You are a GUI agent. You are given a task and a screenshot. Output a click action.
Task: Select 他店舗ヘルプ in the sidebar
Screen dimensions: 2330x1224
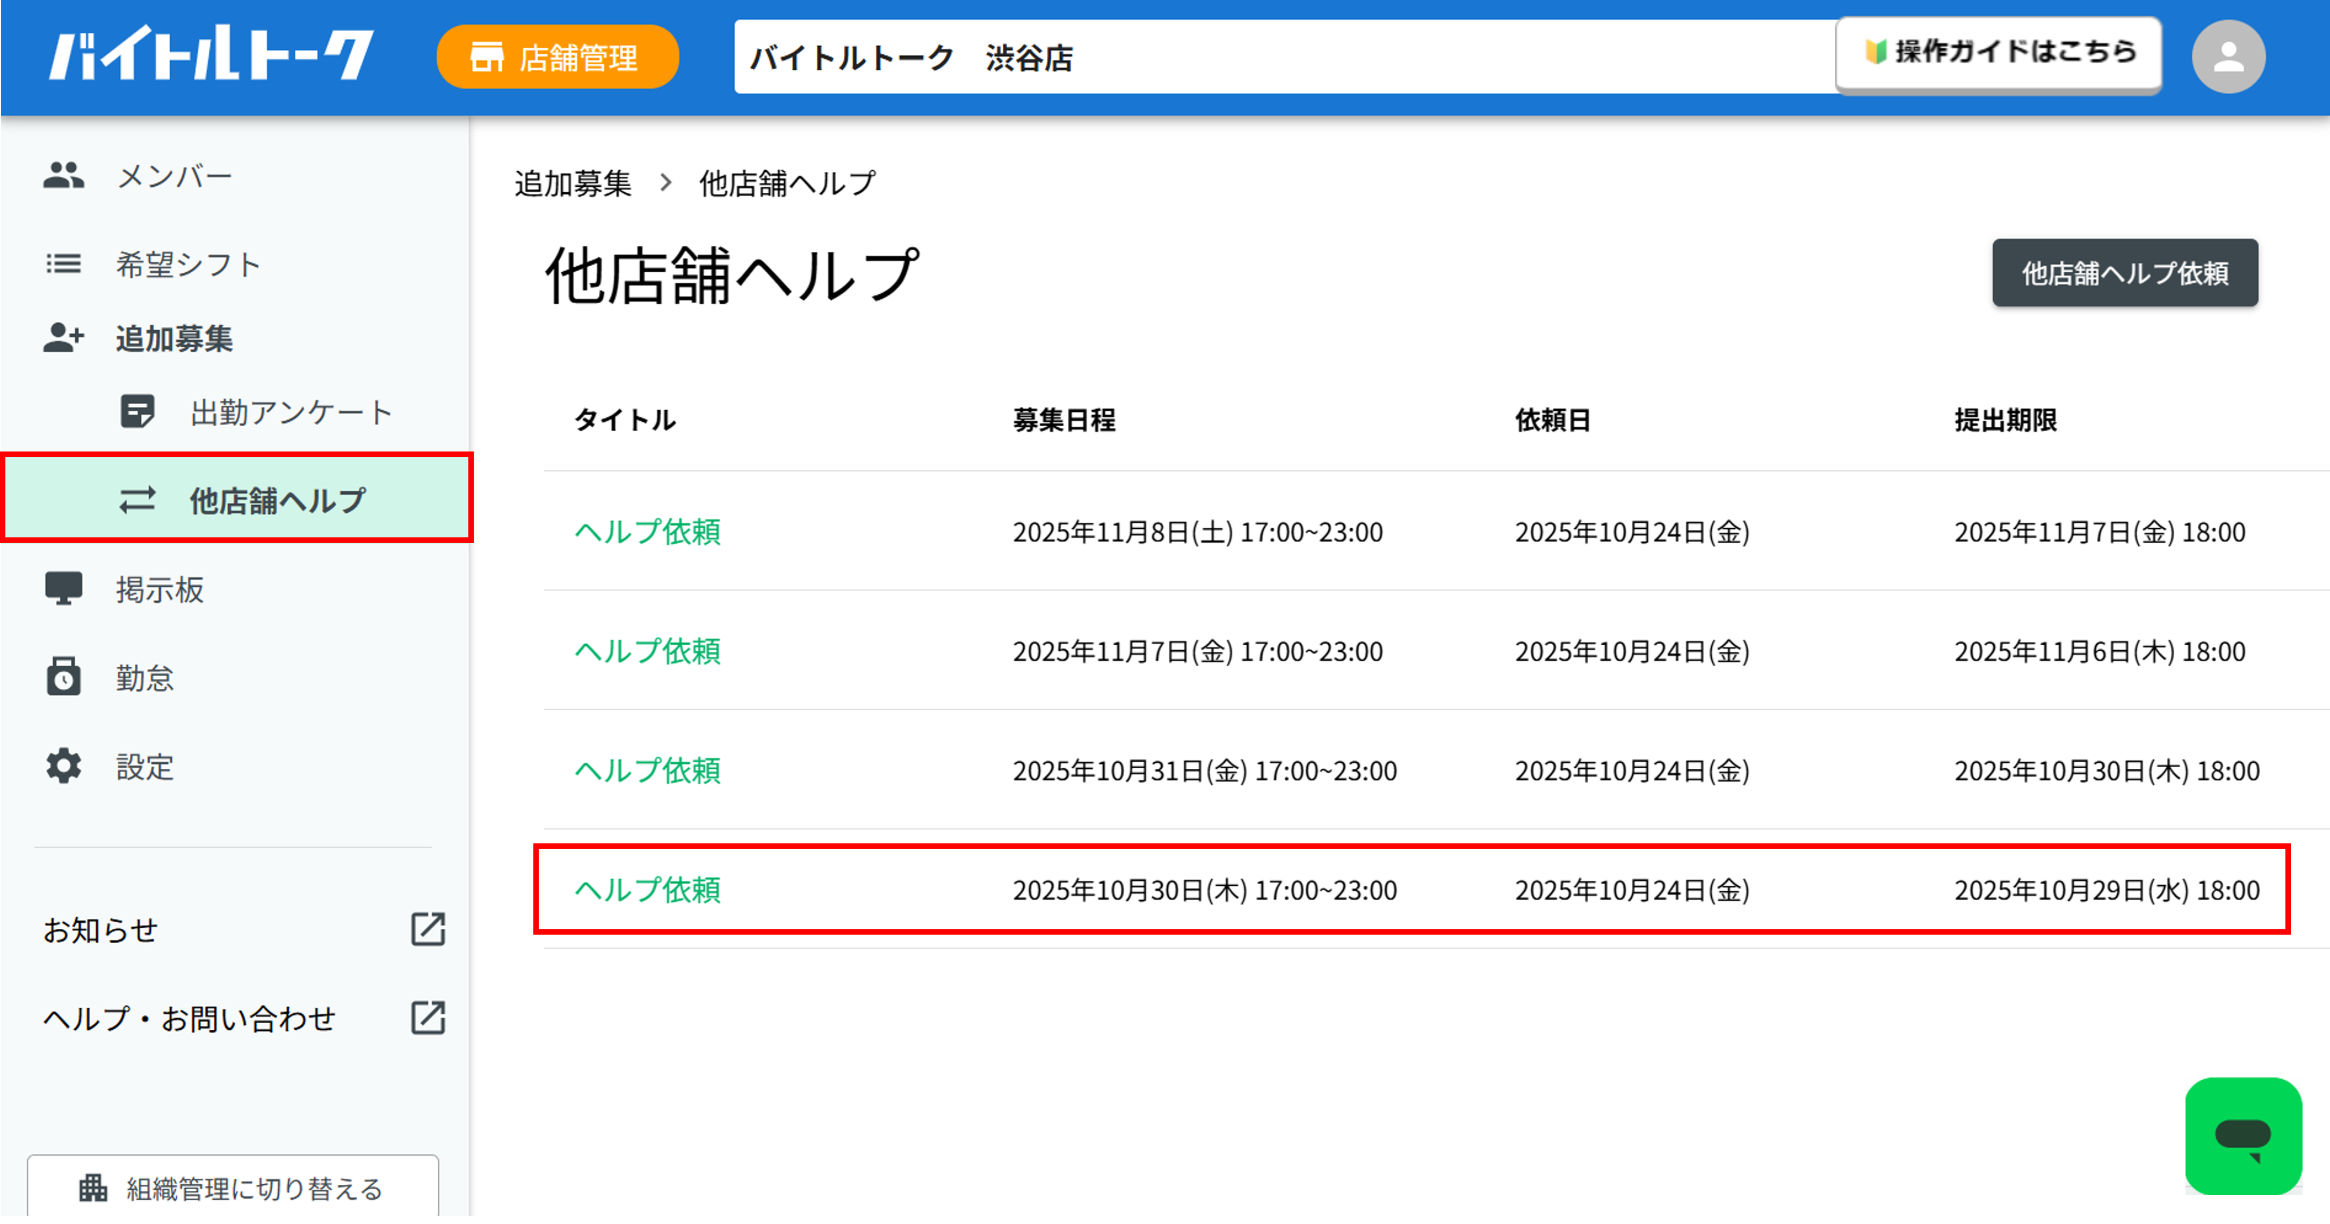pyautogui.click(x=237, y=498)
